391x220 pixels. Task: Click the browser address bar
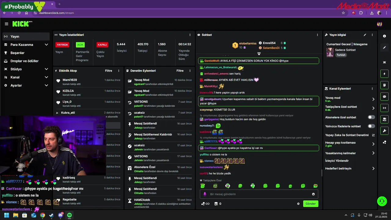coord(186,13)
